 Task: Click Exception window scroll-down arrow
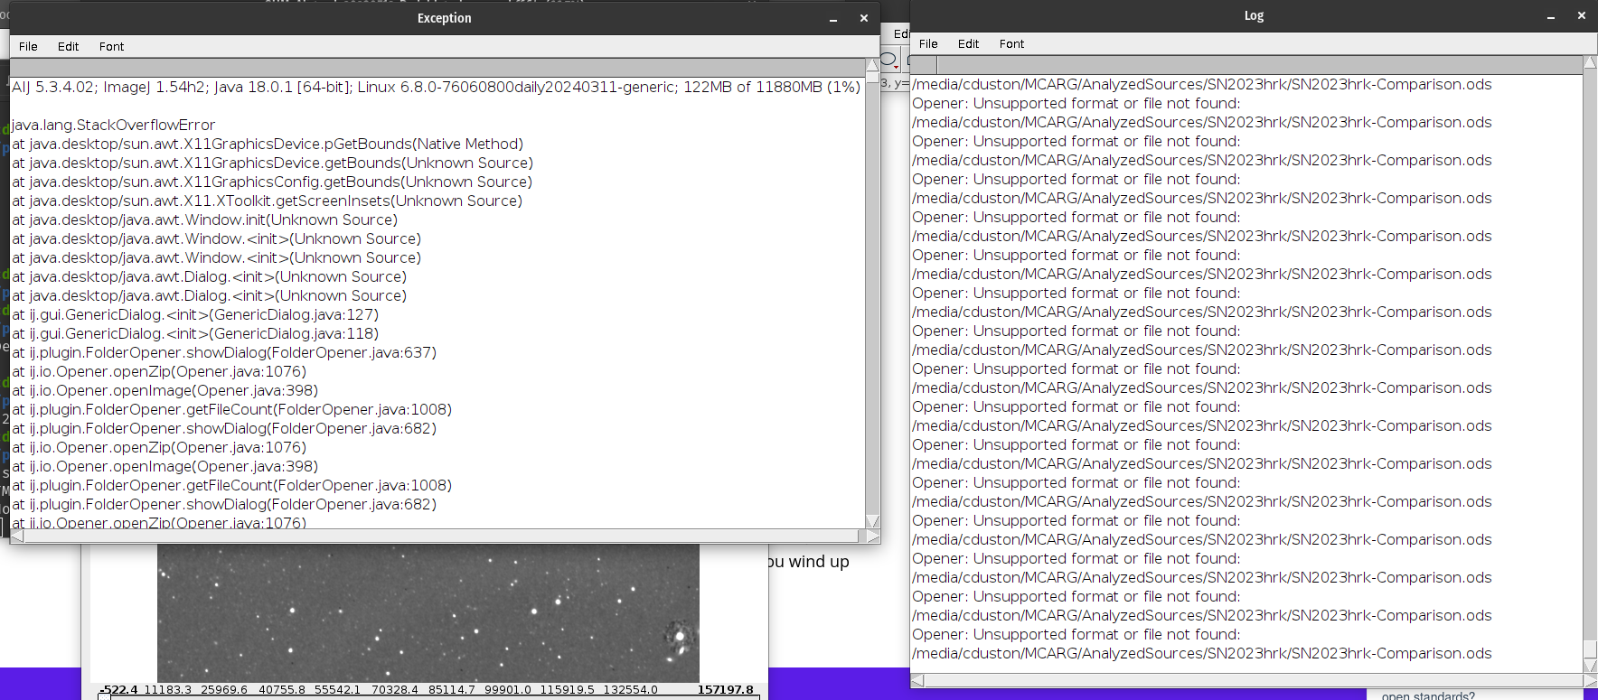(872, 521)
